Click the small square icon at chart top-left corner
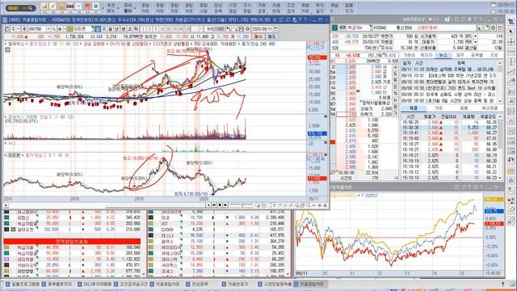 (7, 49)
